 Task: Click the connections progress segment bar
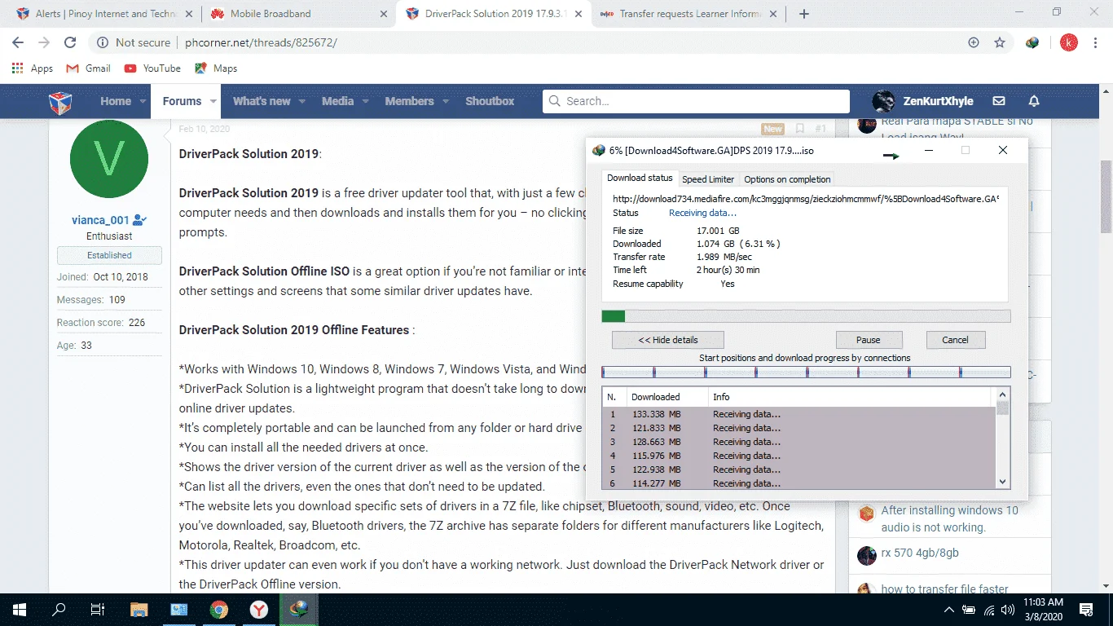coord(806,372)
